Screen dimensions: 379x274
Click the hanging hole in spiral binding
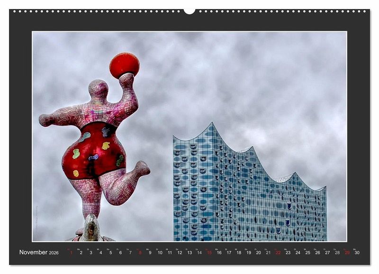[189, 10]
